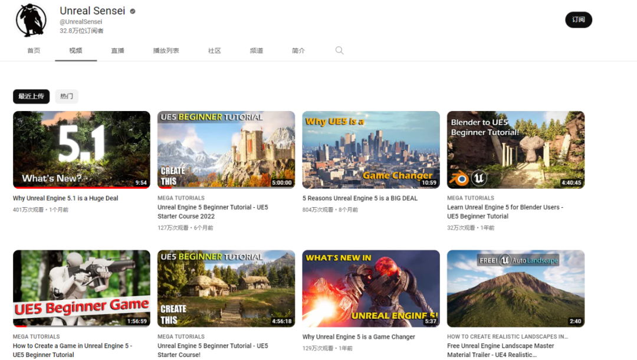Select the 最近上传 filter chip
637x360 pixels.
tap(31, 96)
